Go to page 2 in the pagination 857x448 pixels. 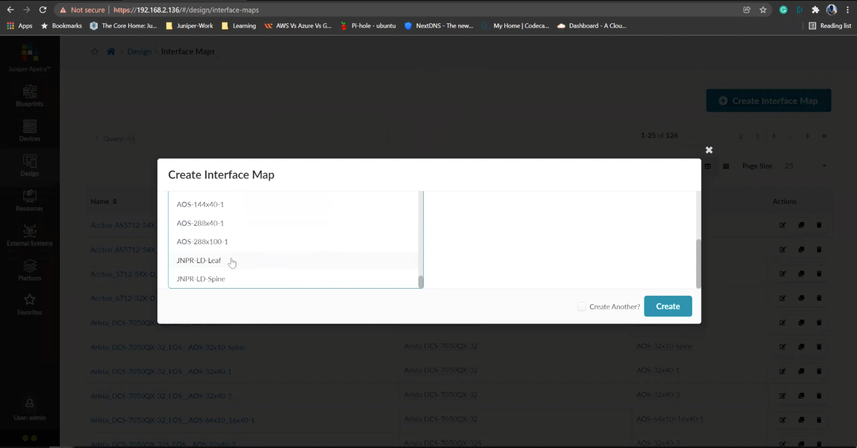[740, 136]
